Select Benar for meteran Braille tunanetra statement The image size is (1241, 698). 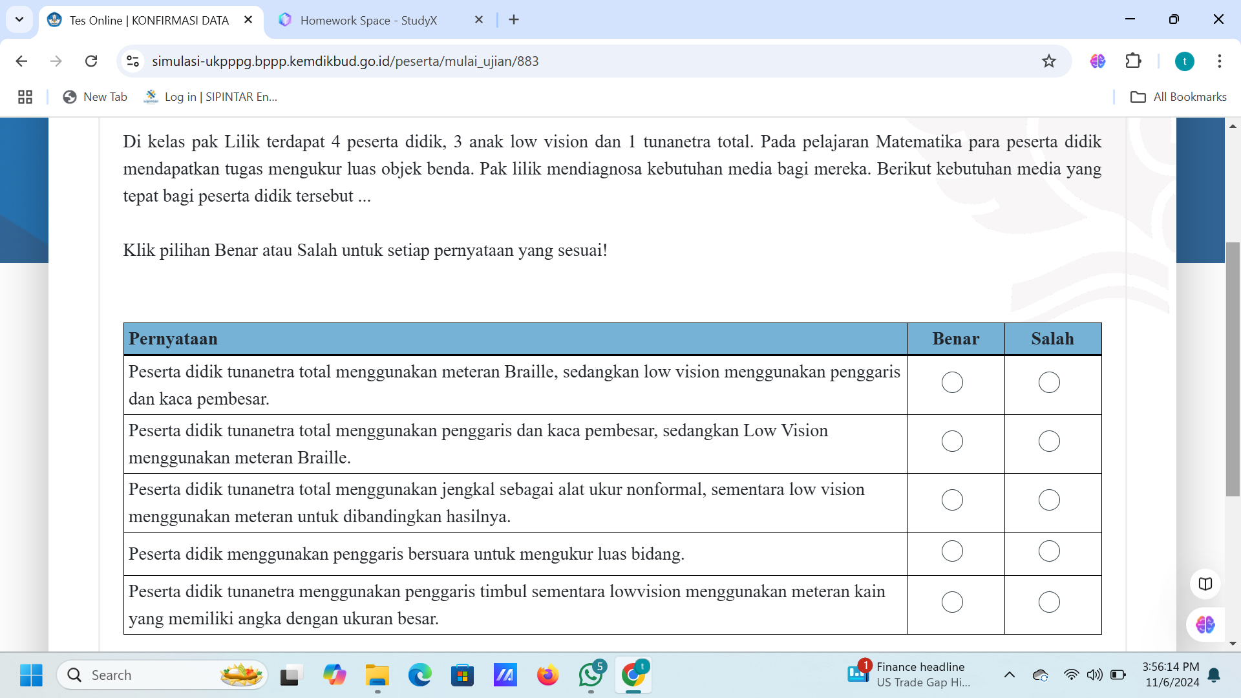[x=953, y=383]
